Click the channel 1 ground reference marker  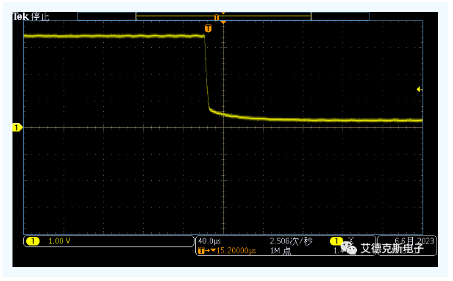[x=17, y=128]
